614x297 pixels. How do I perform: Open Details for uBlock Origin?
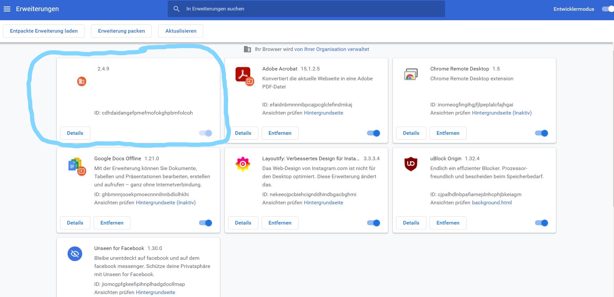click(411, 223)
